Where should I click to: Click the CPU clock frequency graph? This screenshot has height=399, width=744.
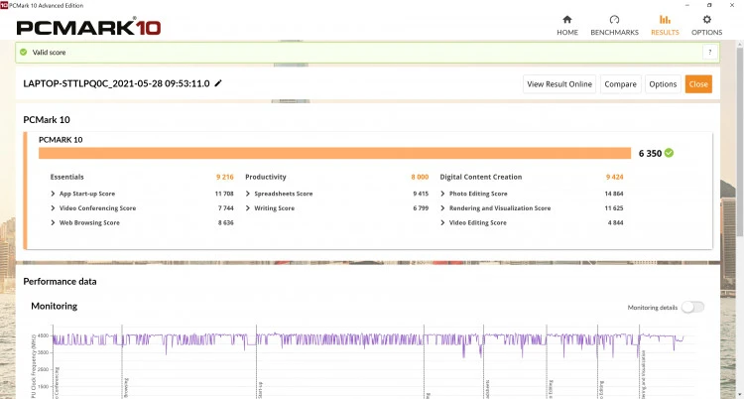tap(370, 361)
